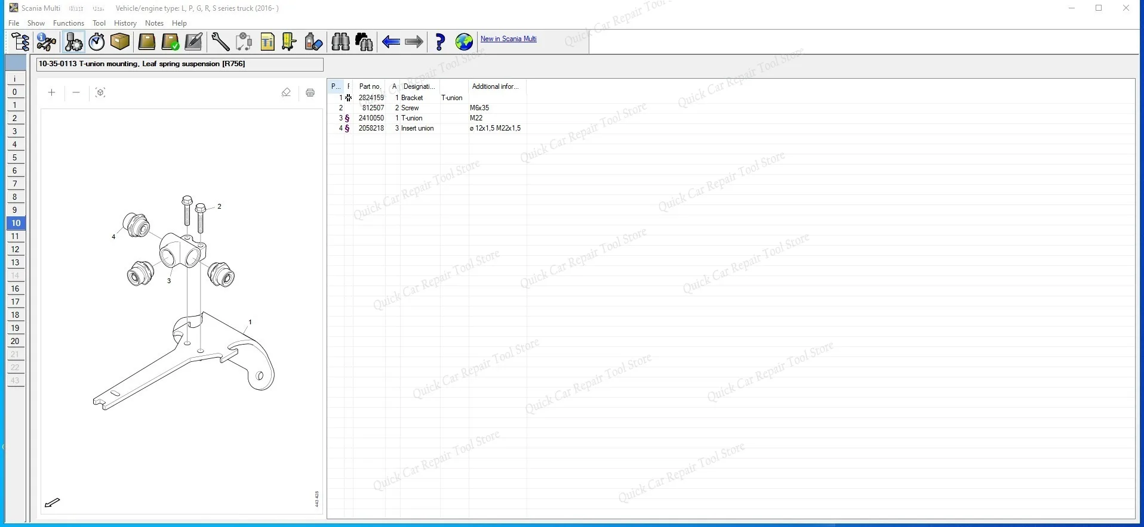Click the globe language icon
The height and width of the screenshot is (527, 1144).
tap(464, 42)
